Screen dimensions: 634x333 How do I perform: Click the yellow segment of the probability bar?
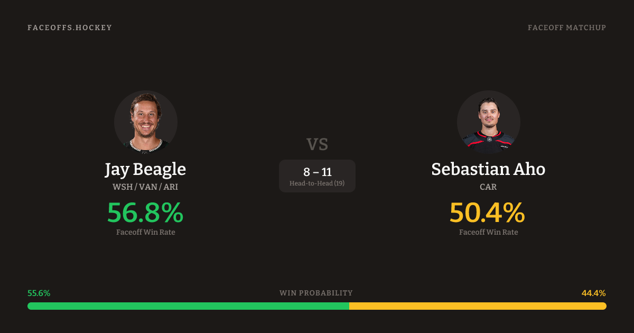tap(478, 306)
